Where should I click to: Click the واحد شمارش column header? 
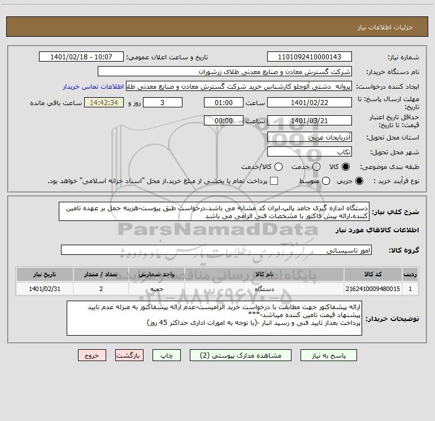156,274
